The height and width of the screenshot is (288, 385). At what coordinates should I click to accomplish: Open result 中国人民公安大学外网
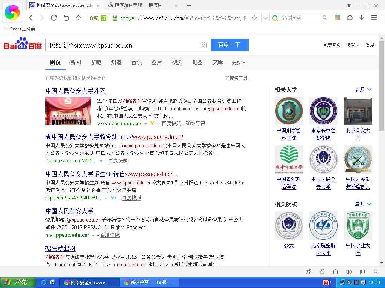[x=75, y=91]
